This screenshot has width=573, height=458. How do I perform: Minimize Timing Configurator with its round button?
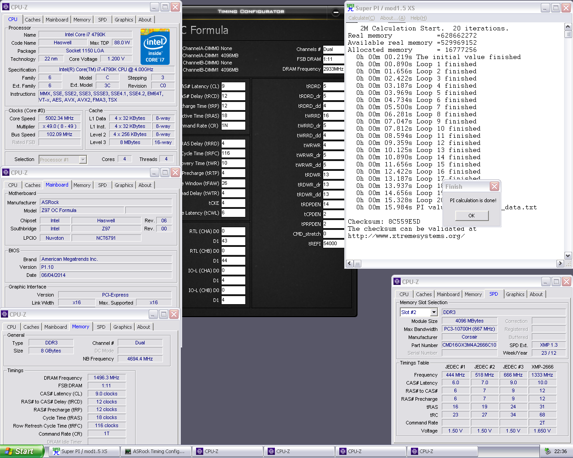tap(336, 13)
